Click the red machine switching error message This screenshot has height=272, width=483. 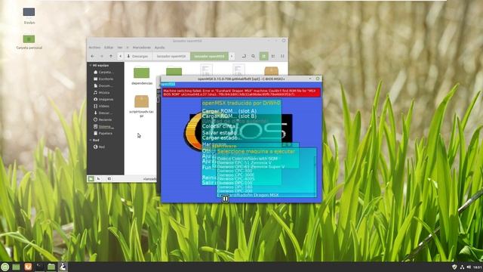tap(241, 92)
